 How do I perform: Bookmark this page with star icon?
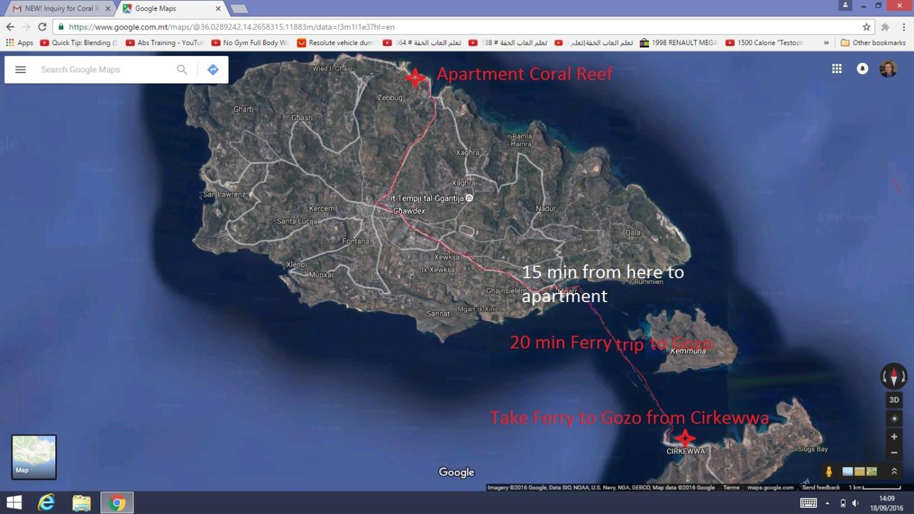(867, 27)
